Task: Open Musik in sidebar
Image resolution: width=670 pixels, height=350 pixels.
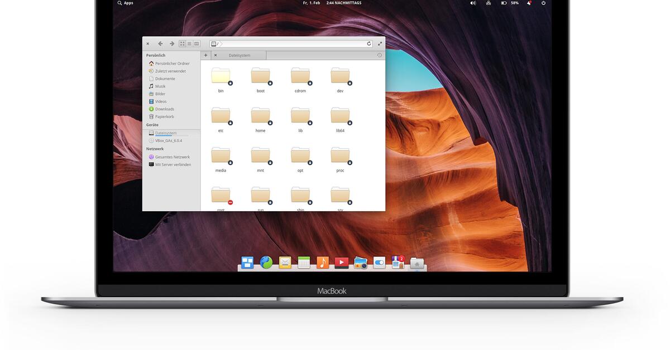Action: click(157, 86)
